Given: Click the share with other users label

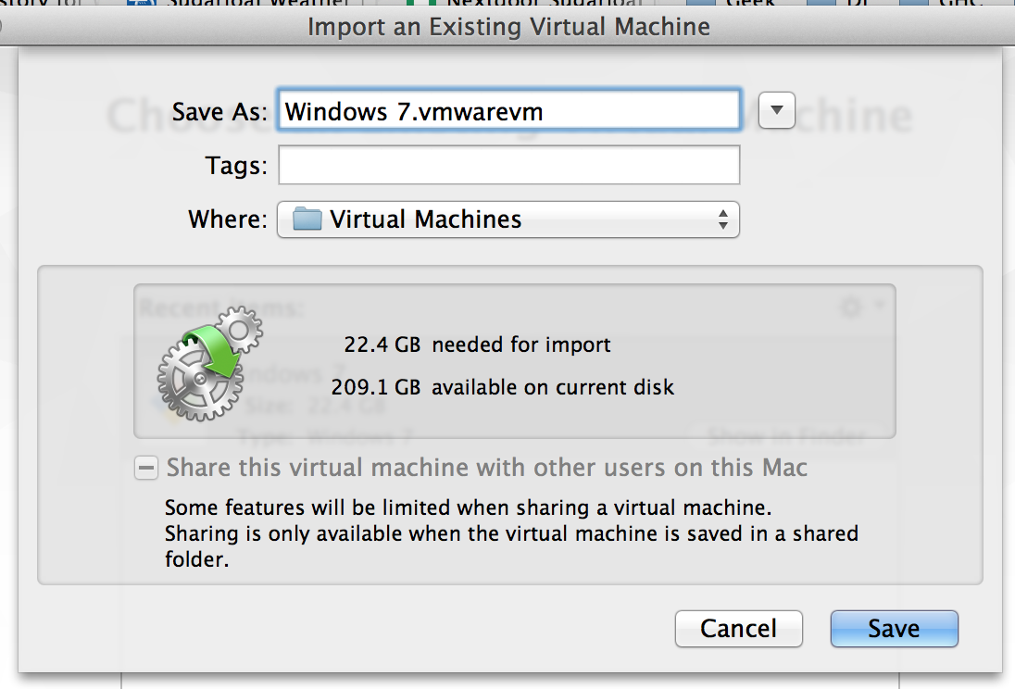Looking at the screenshot, I should (486, 469).
